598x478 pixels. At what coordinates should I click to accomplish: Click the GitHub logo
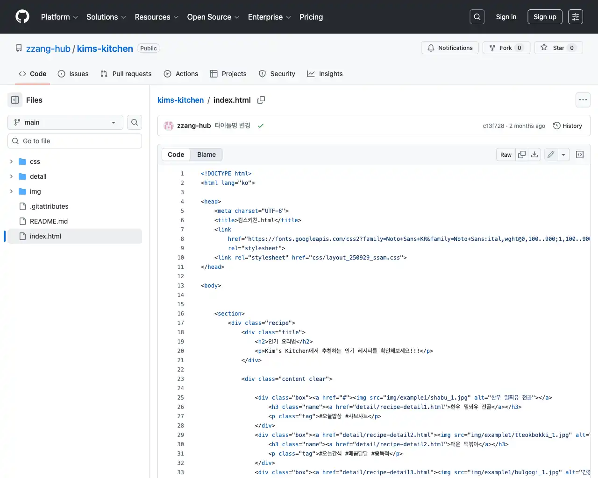22,16
